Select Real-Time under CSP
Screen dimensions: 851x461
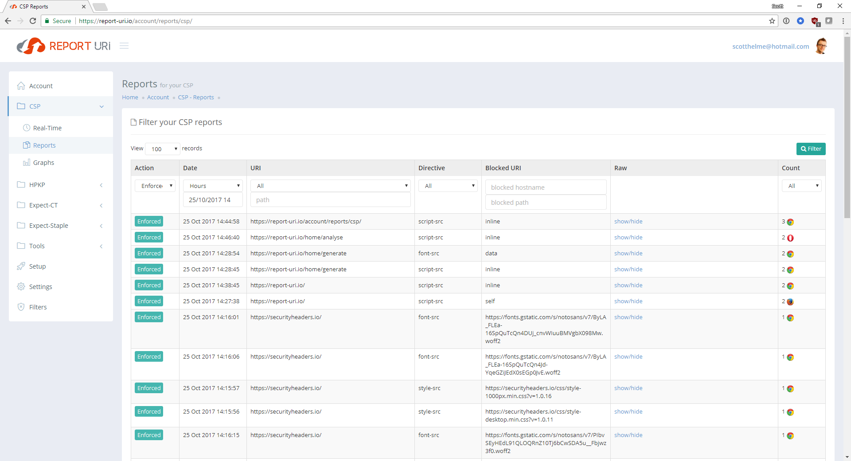pyautogui.click(x=47, y=128)
